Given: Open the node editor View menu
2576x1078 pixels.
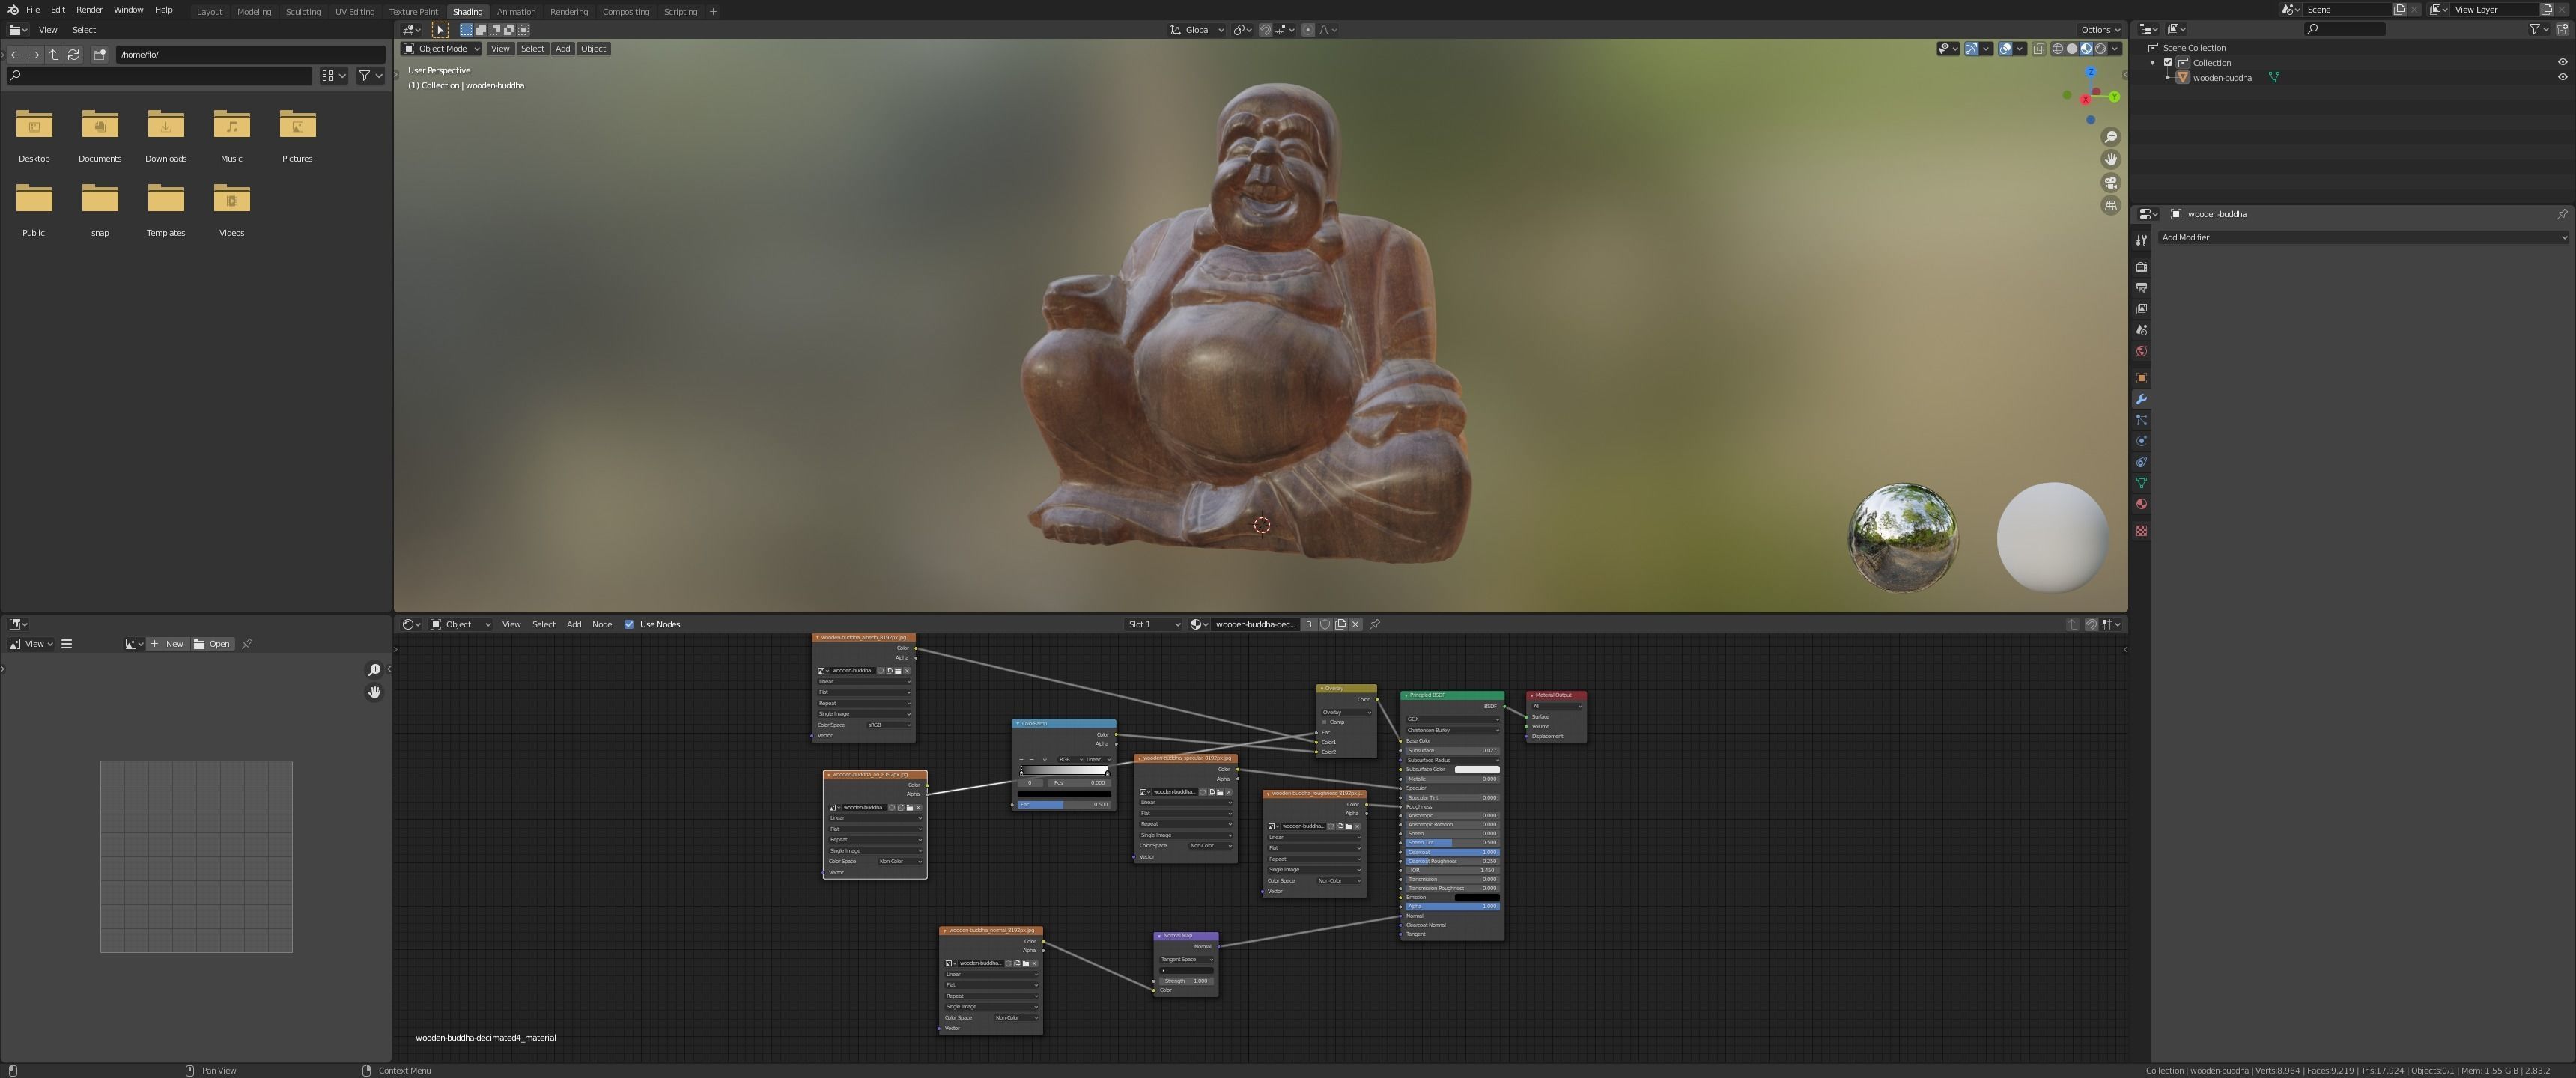Looking at the screenshot, I should tap(511, 624).
